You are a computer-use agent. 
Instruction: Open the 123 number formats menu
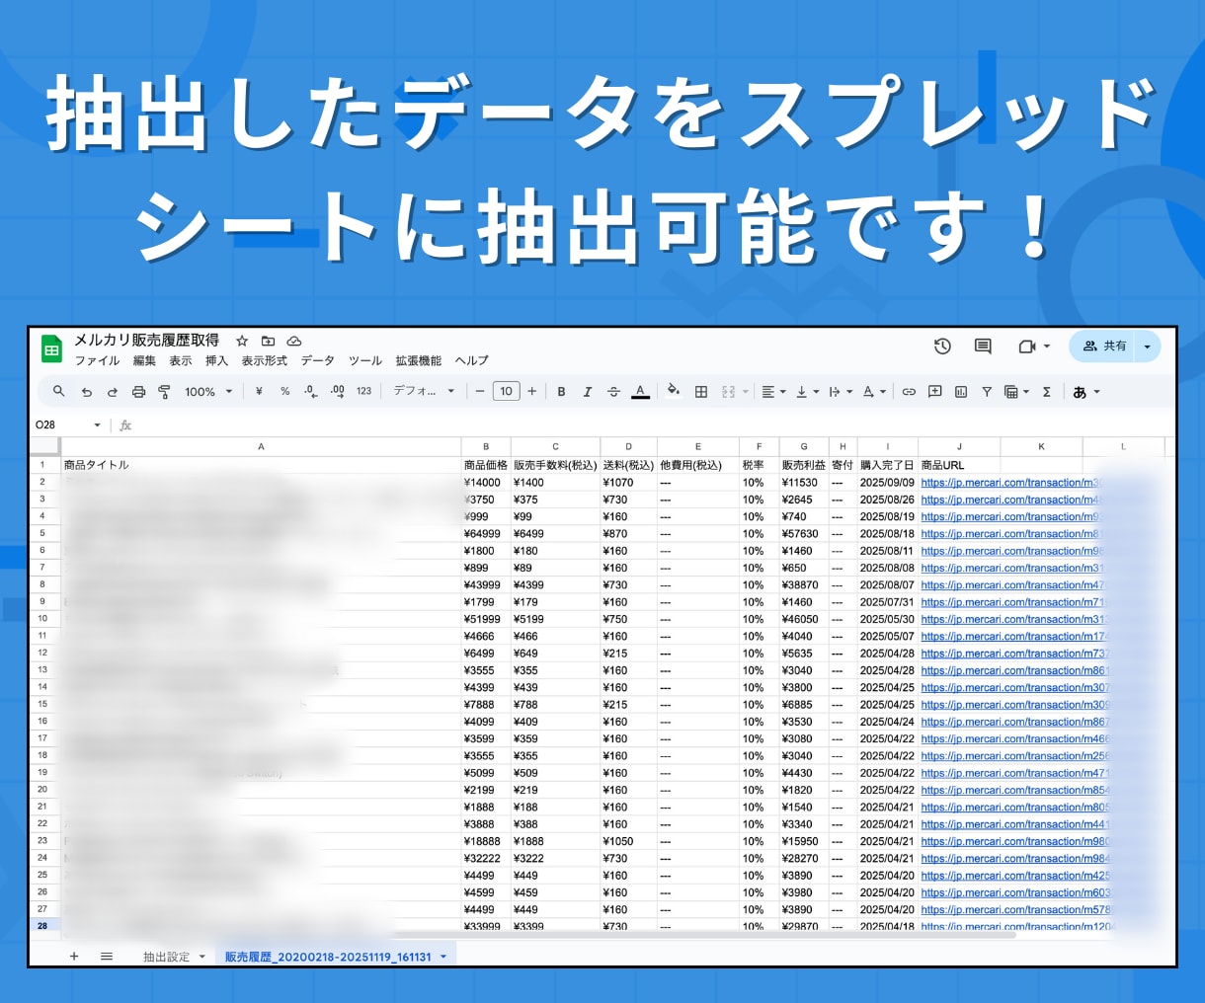coord(364,392)
